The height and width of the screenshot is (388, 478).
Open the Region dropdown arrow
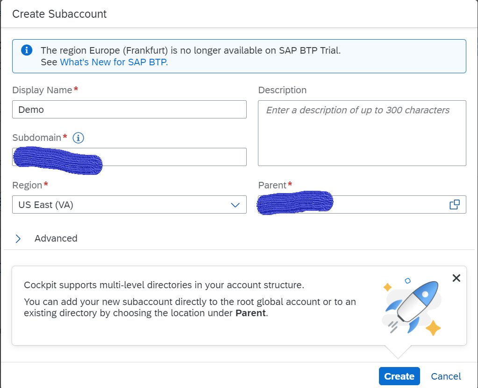click(x=235, y=205)
